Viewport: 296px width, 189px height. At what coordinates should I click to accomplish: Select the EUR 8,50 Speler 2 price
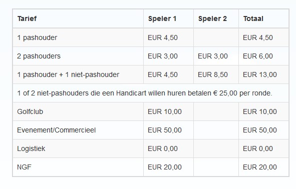212,74
